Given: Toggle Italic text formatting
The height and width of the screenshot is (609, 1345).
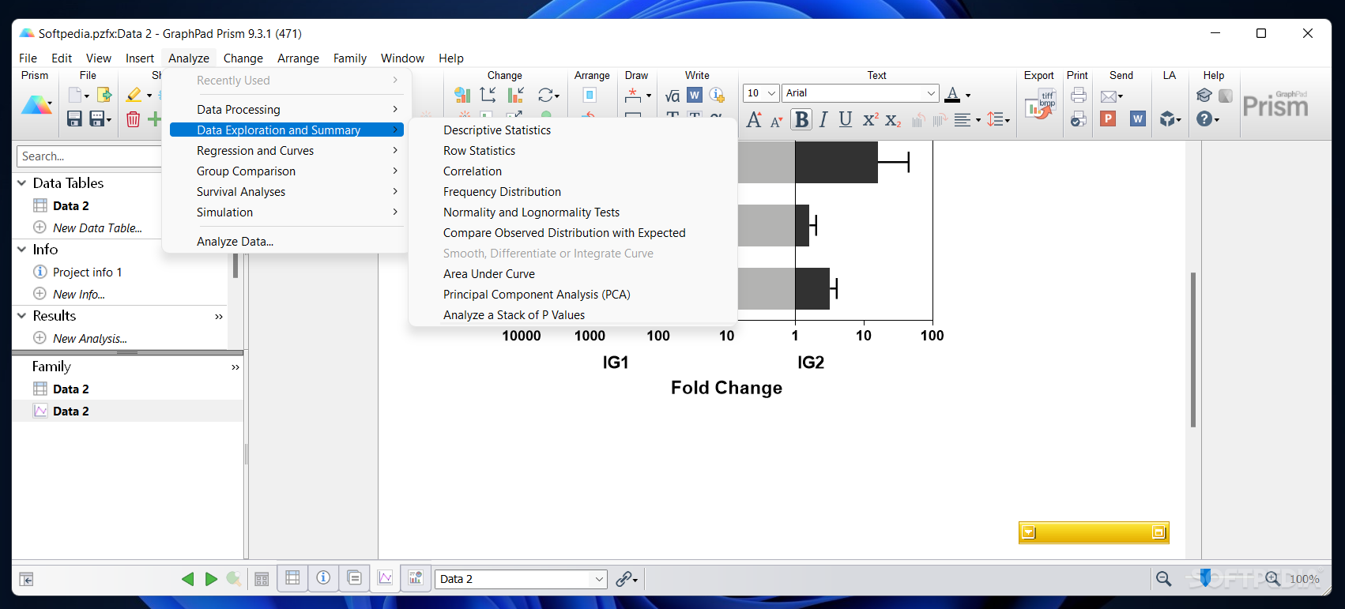Looking at the screenshot, I should [823, 119].
